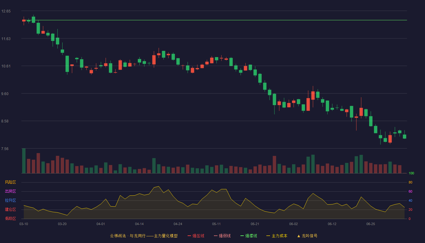Toggle the 强撑线 legend series
The image size is (425, 243).
(249, 236)
